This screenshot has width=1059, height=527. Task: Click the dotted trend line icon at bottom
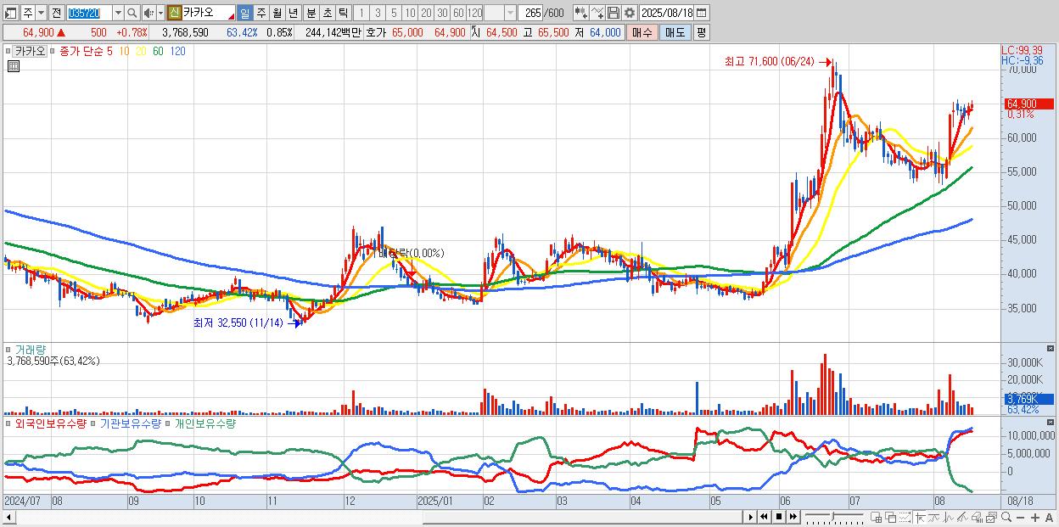pos(905,517)
